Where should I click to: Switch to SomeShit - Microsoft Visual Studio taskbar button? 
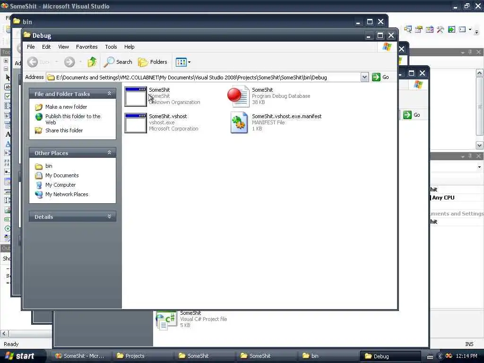[x=80, y=356]
